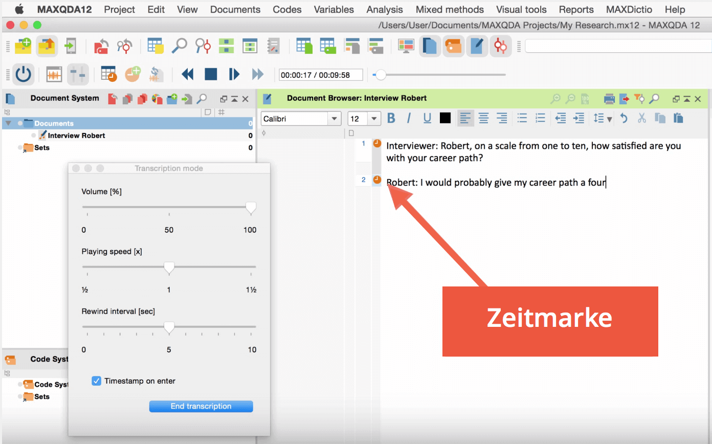Click the End transcription button
This screenshot has height=444, width=712.
(x=201, y=407)
